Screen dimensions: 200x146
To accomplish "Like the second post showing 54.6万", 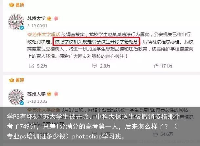I will tap(155, 134).
